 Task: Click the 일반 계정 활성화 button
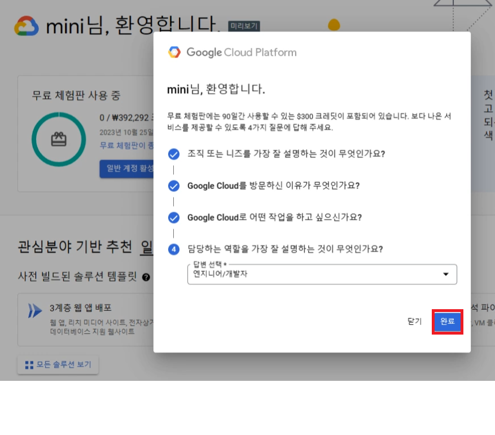[x=127, y=169]
